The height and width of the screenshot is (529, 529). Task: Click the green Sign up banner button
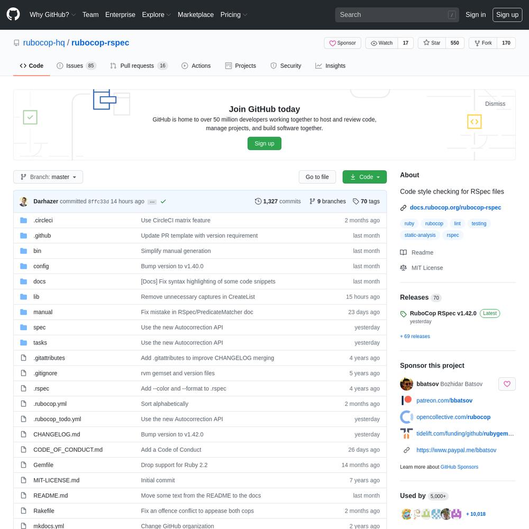tap(264, 143)
